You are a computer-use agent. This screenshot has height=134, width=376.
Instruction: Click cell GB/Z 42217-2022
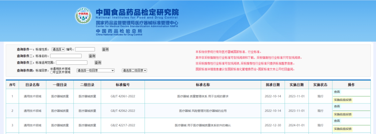[x=123, y=125]
